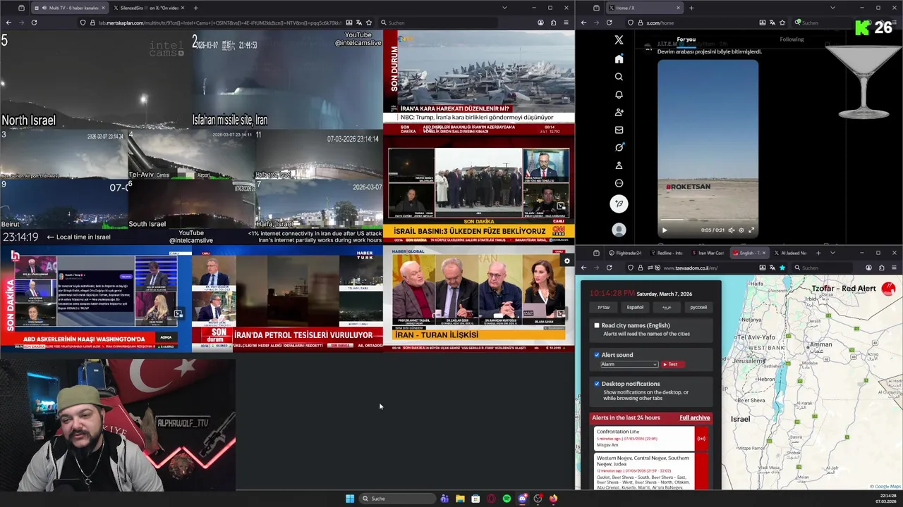Open File Explorer from the taskbar
Viewport: 903px width, 507px height.
tap(460, 499)
